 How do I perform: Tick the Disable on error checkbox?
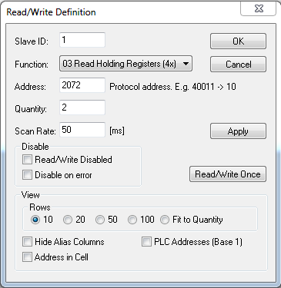[27, 175]
